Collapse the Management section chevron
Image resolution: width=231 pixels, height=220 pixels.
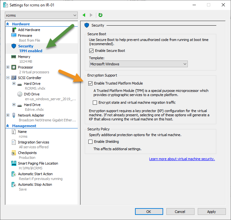[x=8, y=126]
